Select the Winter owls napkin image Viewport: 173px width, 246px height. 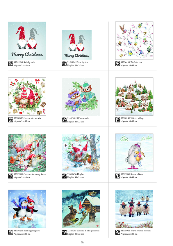point(81,97)
